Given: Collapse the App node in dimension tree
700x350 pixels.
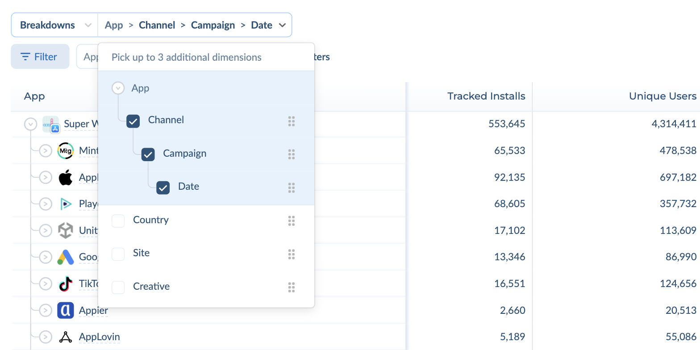Looking at the screenshot, I should (118, 88).
